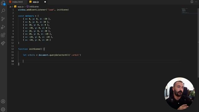Click 'initScene()' in the function declaration
The height and width of the screenshot is (112, 199).
[35, 49]
